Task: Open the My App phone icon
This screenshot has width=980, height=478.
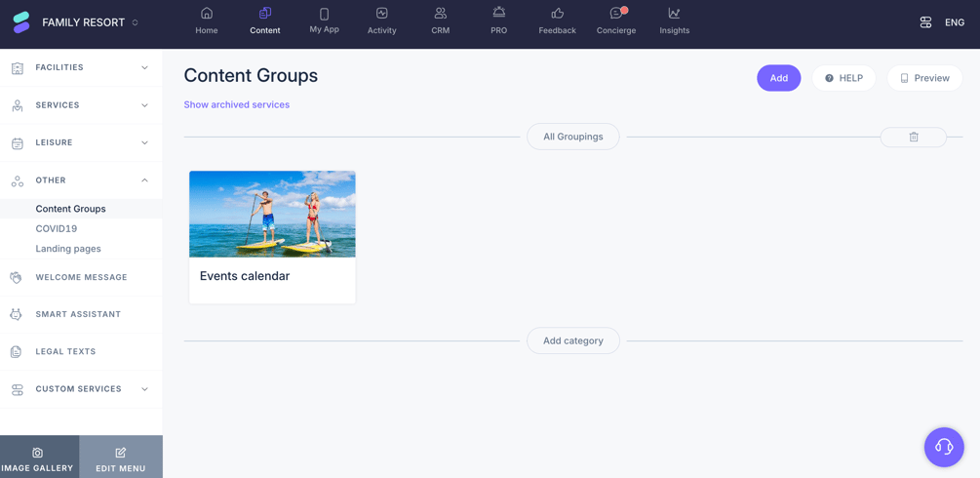Action: pyautogui.click(x=324, y=14)
